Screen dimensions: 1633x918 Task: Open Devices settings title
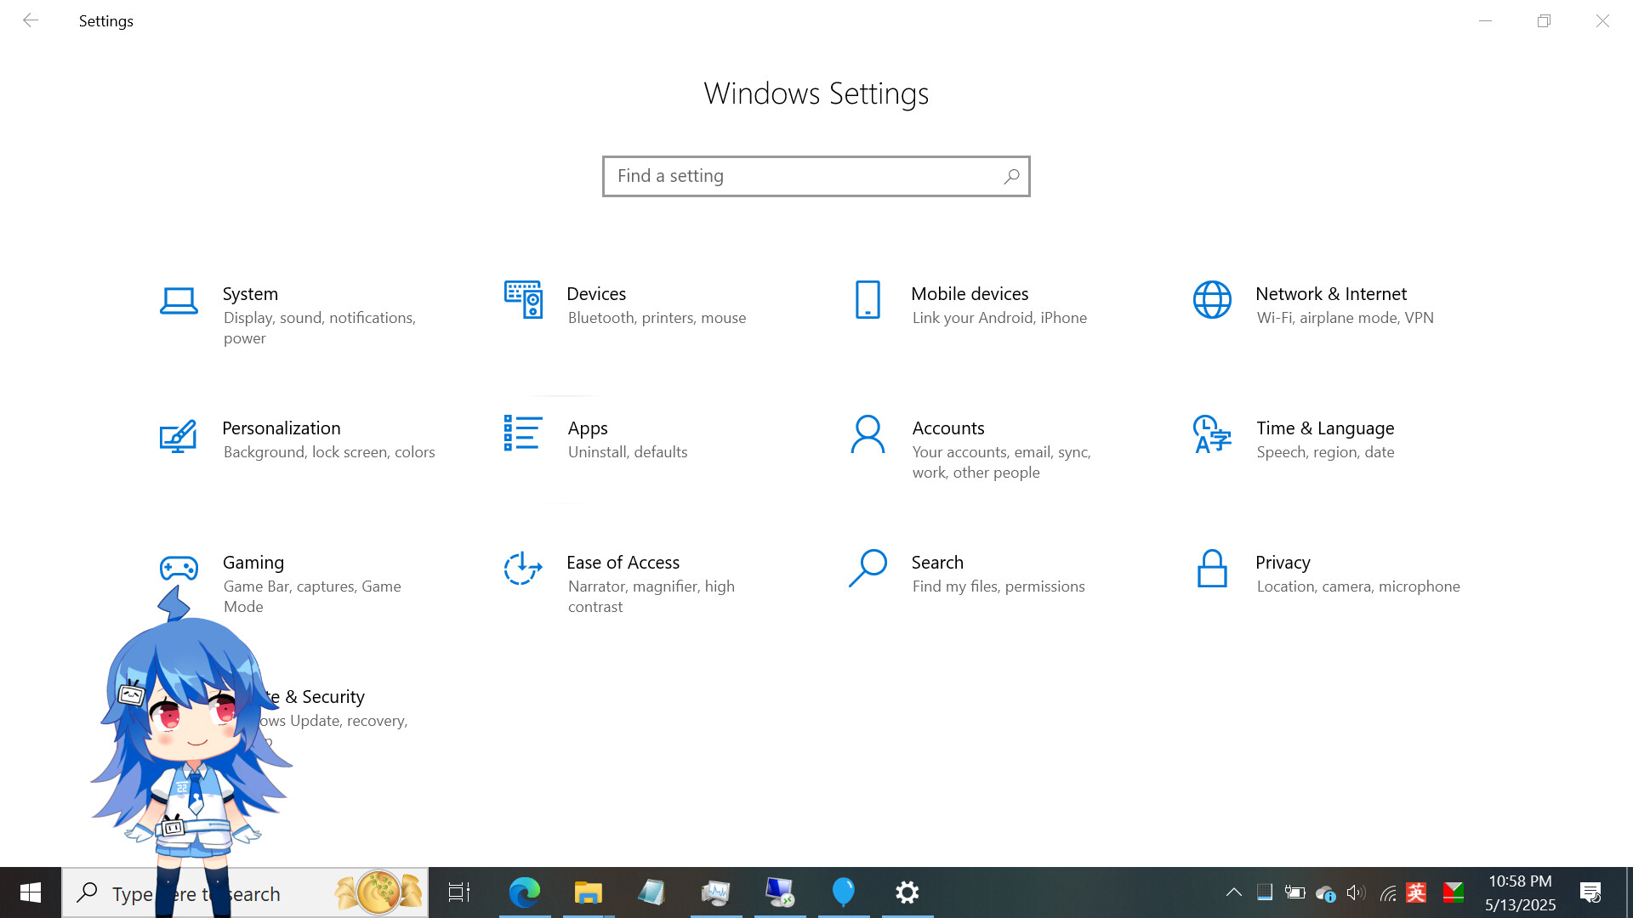pos(596,294)
